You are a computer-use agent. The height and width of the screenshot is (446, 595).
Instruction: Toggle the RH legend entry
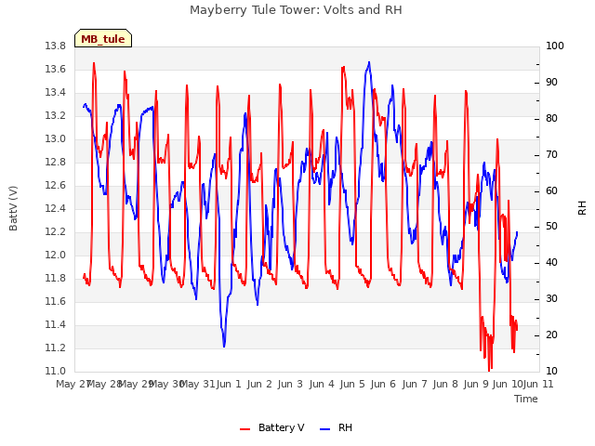pyautogui.click(x=337, y=427)
